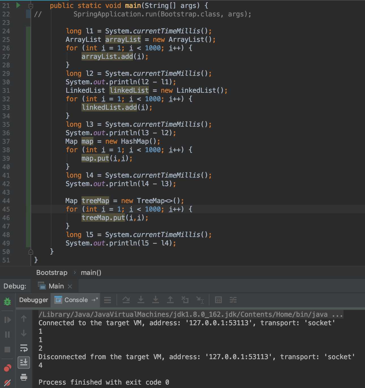The height and width of the screenshot is (388, 365).
Task: Click the Resume Program icon
Action: tap(7, 320)
